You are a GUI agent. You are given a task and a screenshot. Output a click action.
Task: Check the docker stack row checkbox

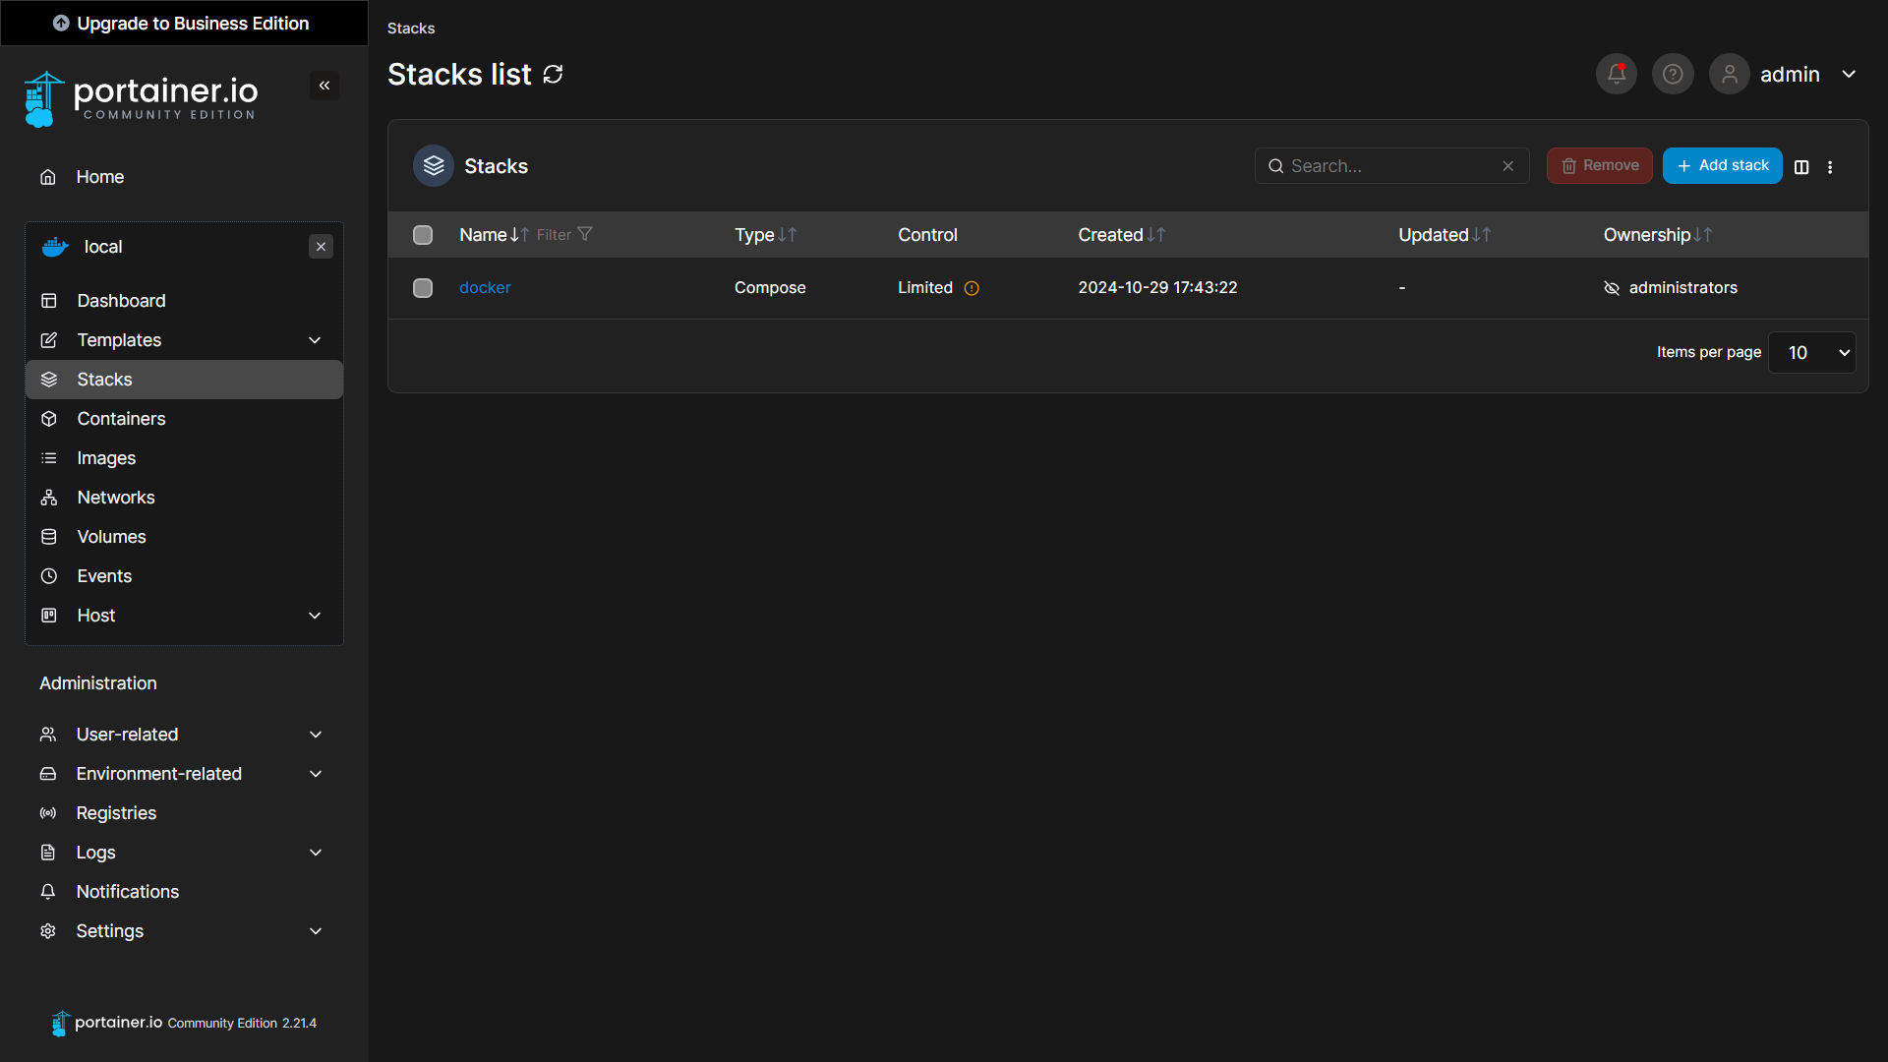click(x=423, y=288)
